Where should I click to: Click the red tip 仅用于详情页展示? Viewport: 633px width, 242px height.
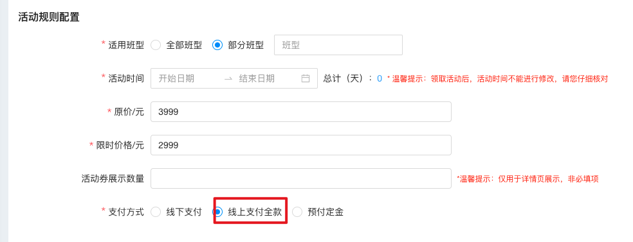[x=527, y=179]
